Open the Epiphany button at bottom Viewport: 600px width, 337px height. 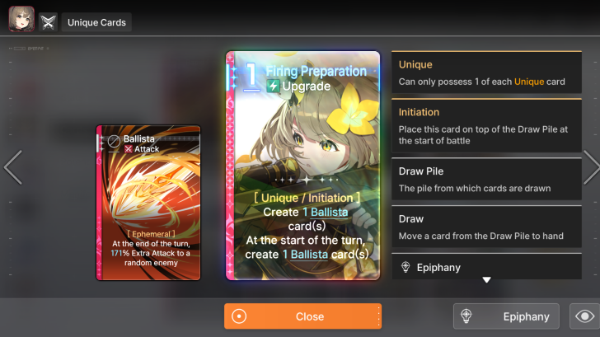click(x=506, y=316)
